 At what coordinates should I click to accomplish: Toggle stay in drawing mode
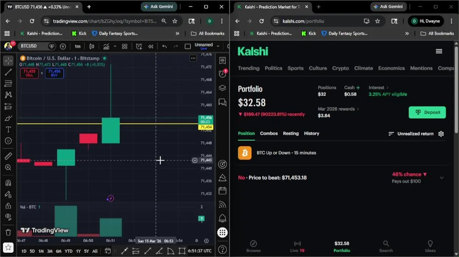click(x=8, y=194)
